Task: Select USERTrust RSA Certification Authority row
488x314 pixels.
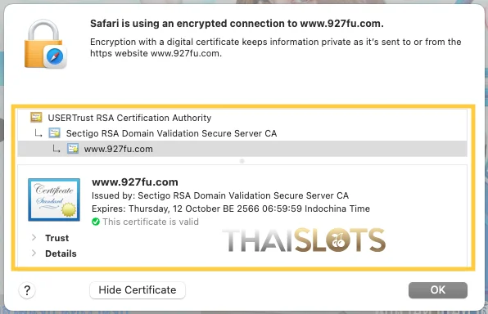Action: pos(242,118)
